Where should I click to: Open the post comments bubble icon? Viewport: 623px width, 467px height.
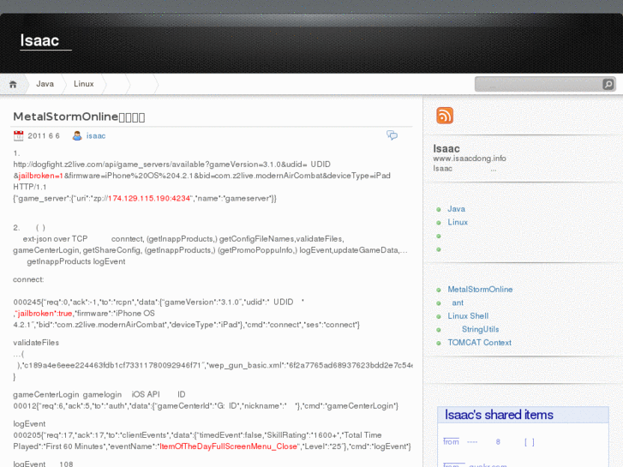392,135
